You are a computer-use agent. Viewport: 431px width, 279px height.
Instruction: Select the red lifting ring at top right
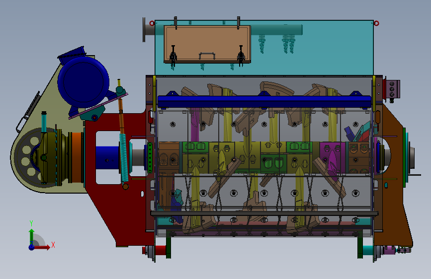point(376,23)
